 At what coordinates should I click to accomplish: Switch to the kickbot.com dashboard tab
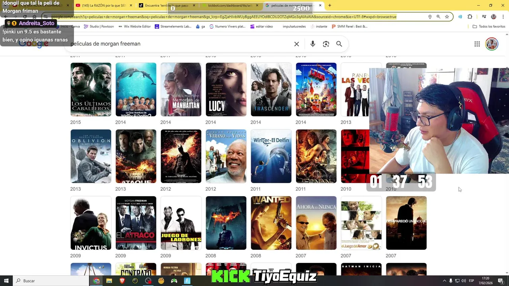pos(230,6)
